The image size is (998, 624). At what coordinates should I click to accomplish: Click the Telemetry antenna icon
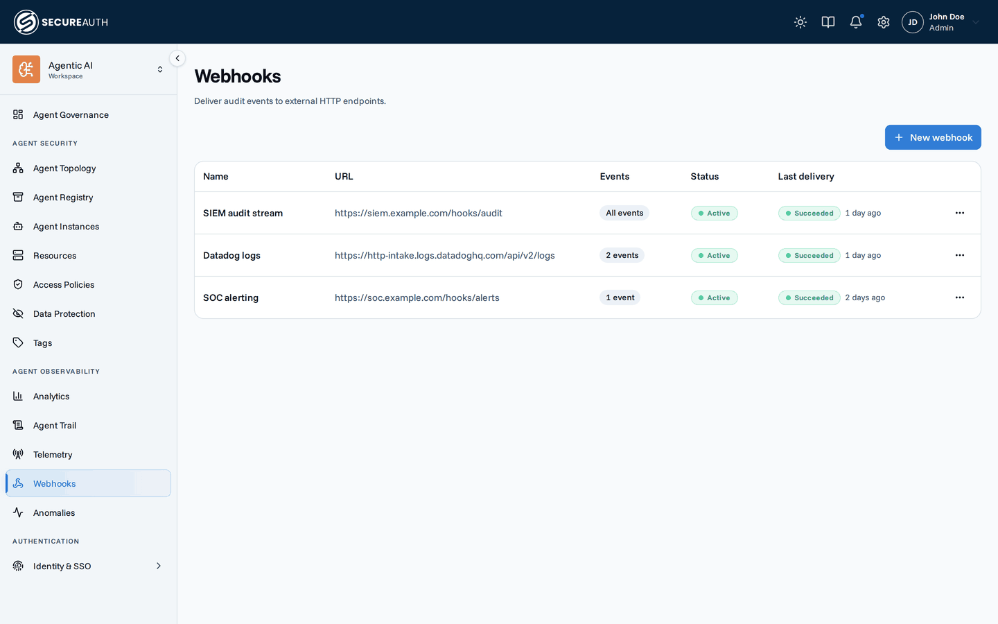point(18,454)
